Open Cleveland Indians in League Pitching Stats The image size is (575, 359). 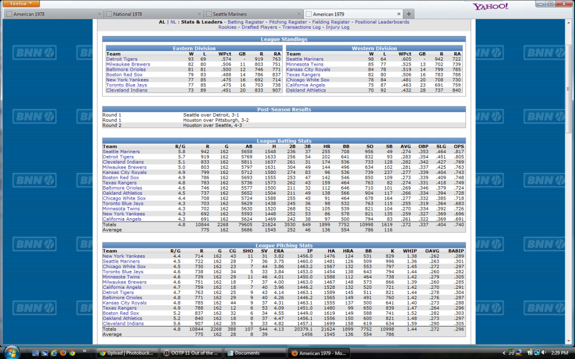coord(123,324)
